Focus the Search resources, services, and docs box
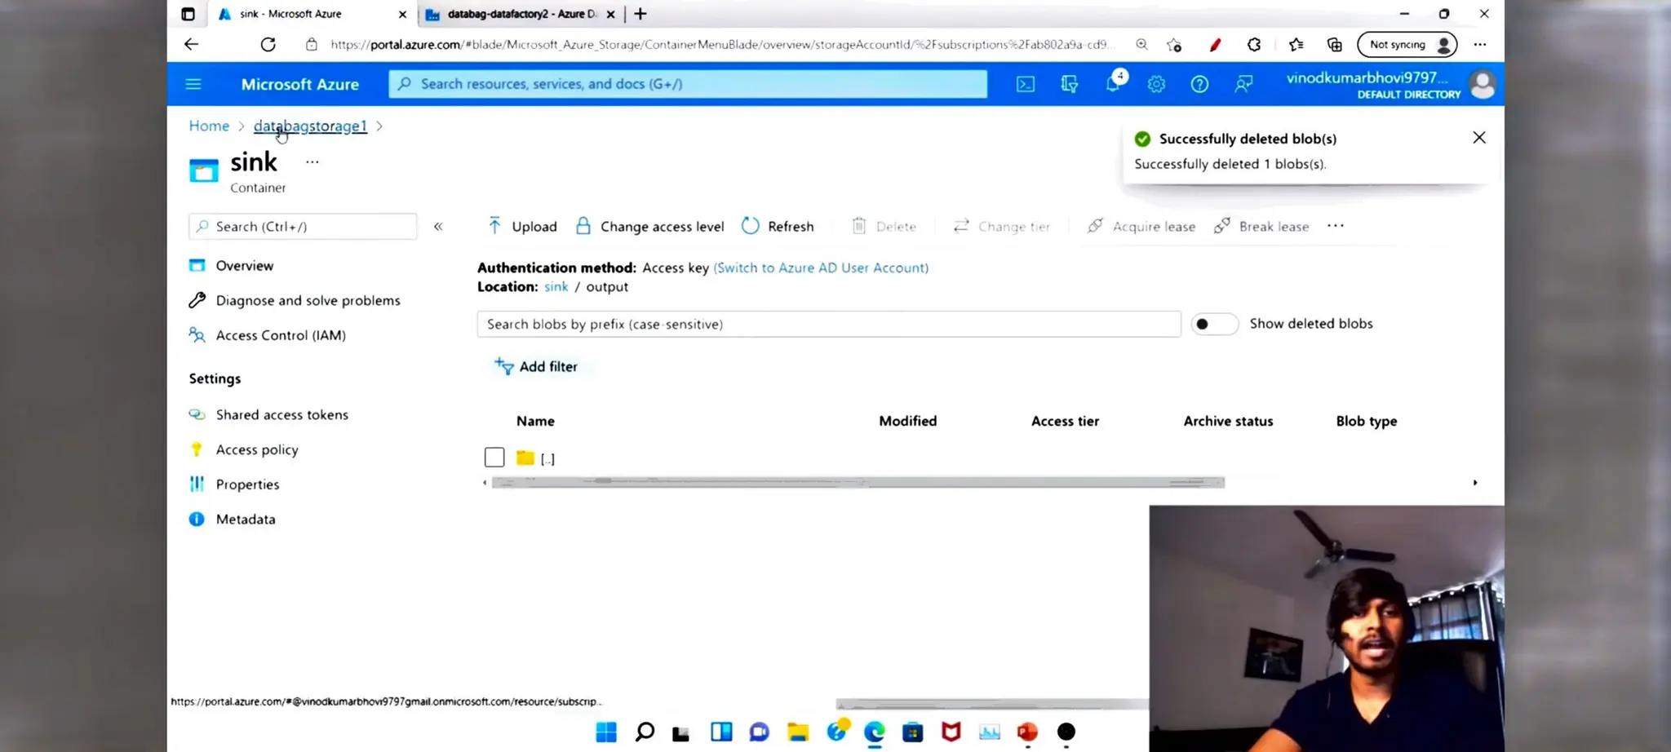1671x752 pixels. [688, 84]
